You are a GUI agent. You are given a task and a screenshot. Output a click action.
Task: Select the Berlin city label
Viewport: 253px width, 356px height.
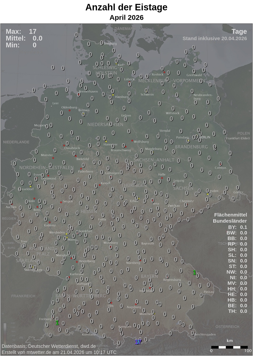click(x=205, y=137)
